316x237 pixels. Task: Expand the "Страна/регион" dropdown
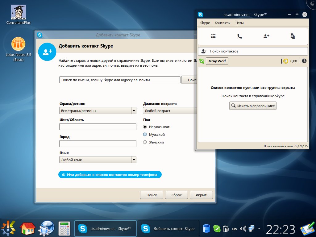pyautogui.click(x=98, y=111)
